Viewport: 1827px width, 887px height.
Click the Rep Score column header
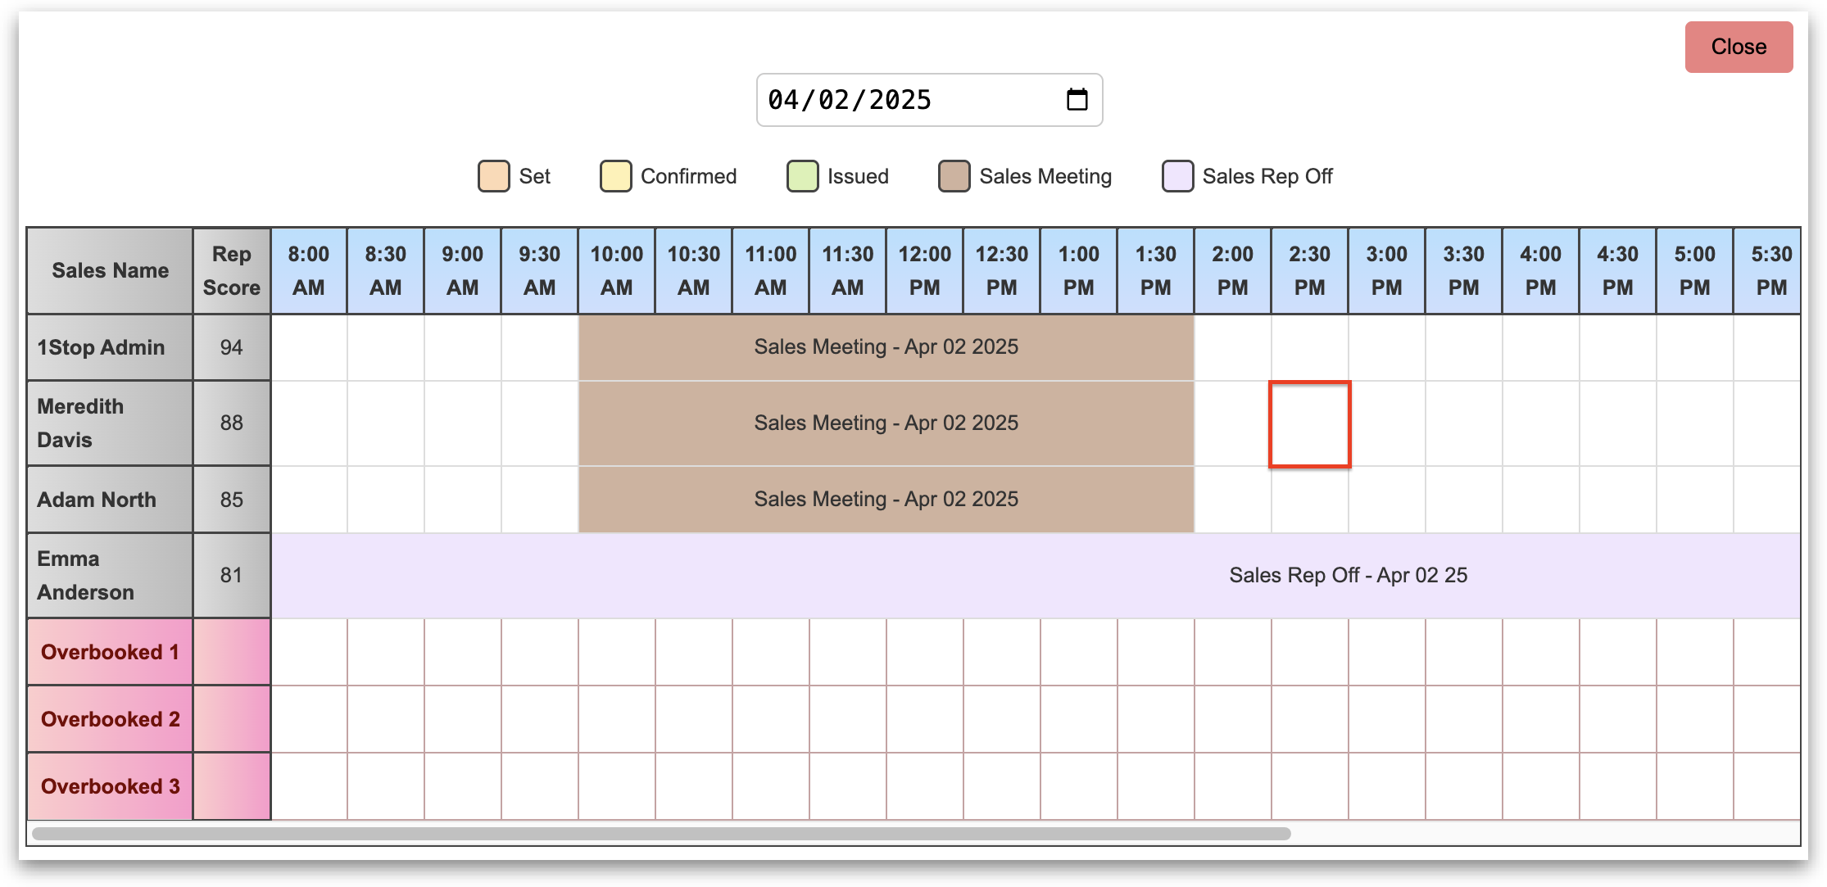[232, 271]
